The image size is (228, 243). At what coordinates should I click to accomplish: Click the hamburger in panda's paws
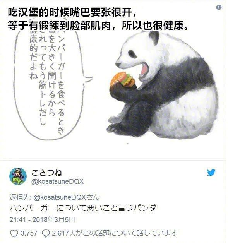[123, 79]
